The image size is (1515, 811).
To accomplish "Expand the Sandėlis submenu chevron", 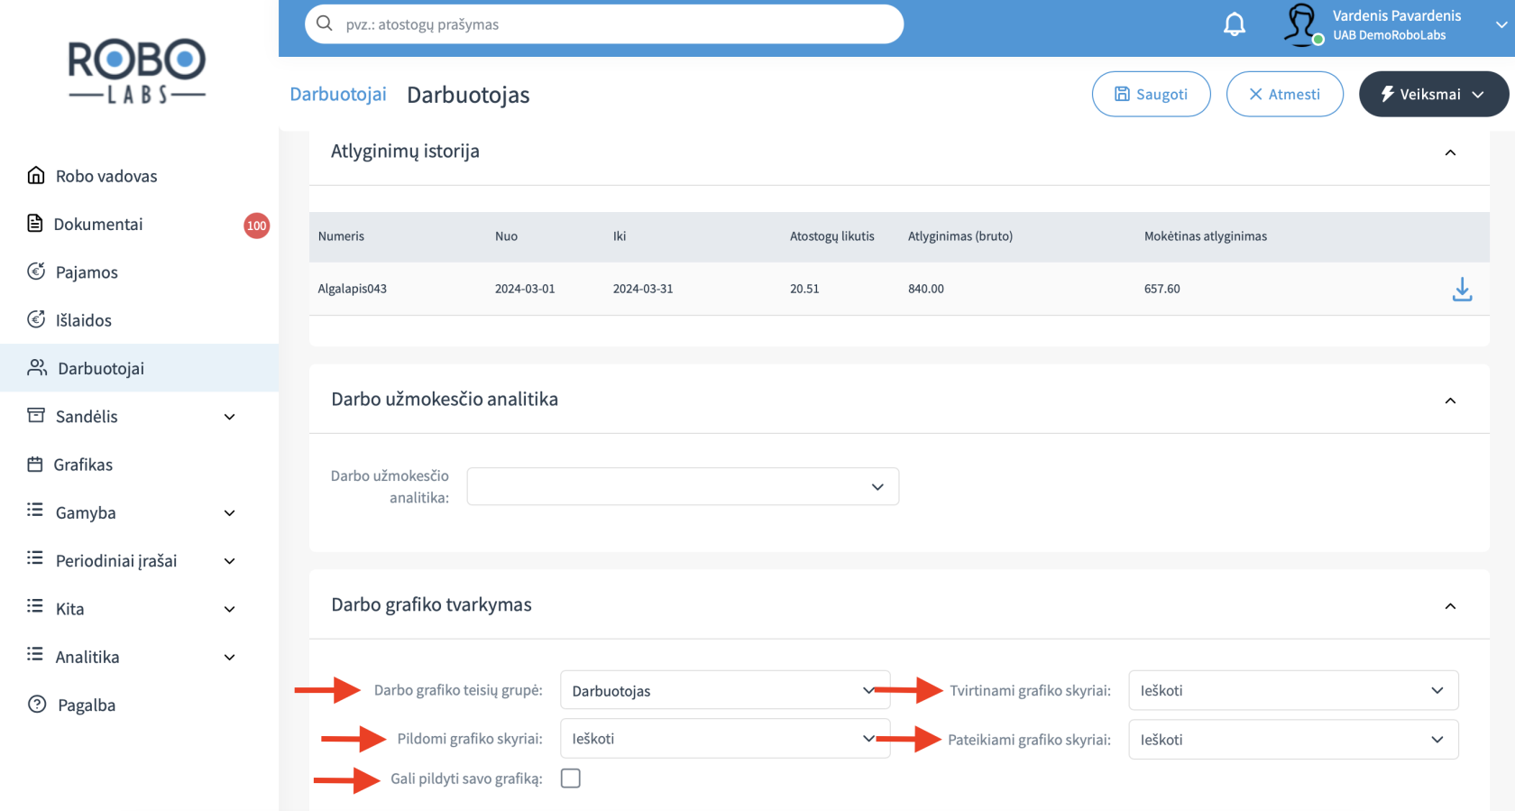I will (x=230, y=417).
